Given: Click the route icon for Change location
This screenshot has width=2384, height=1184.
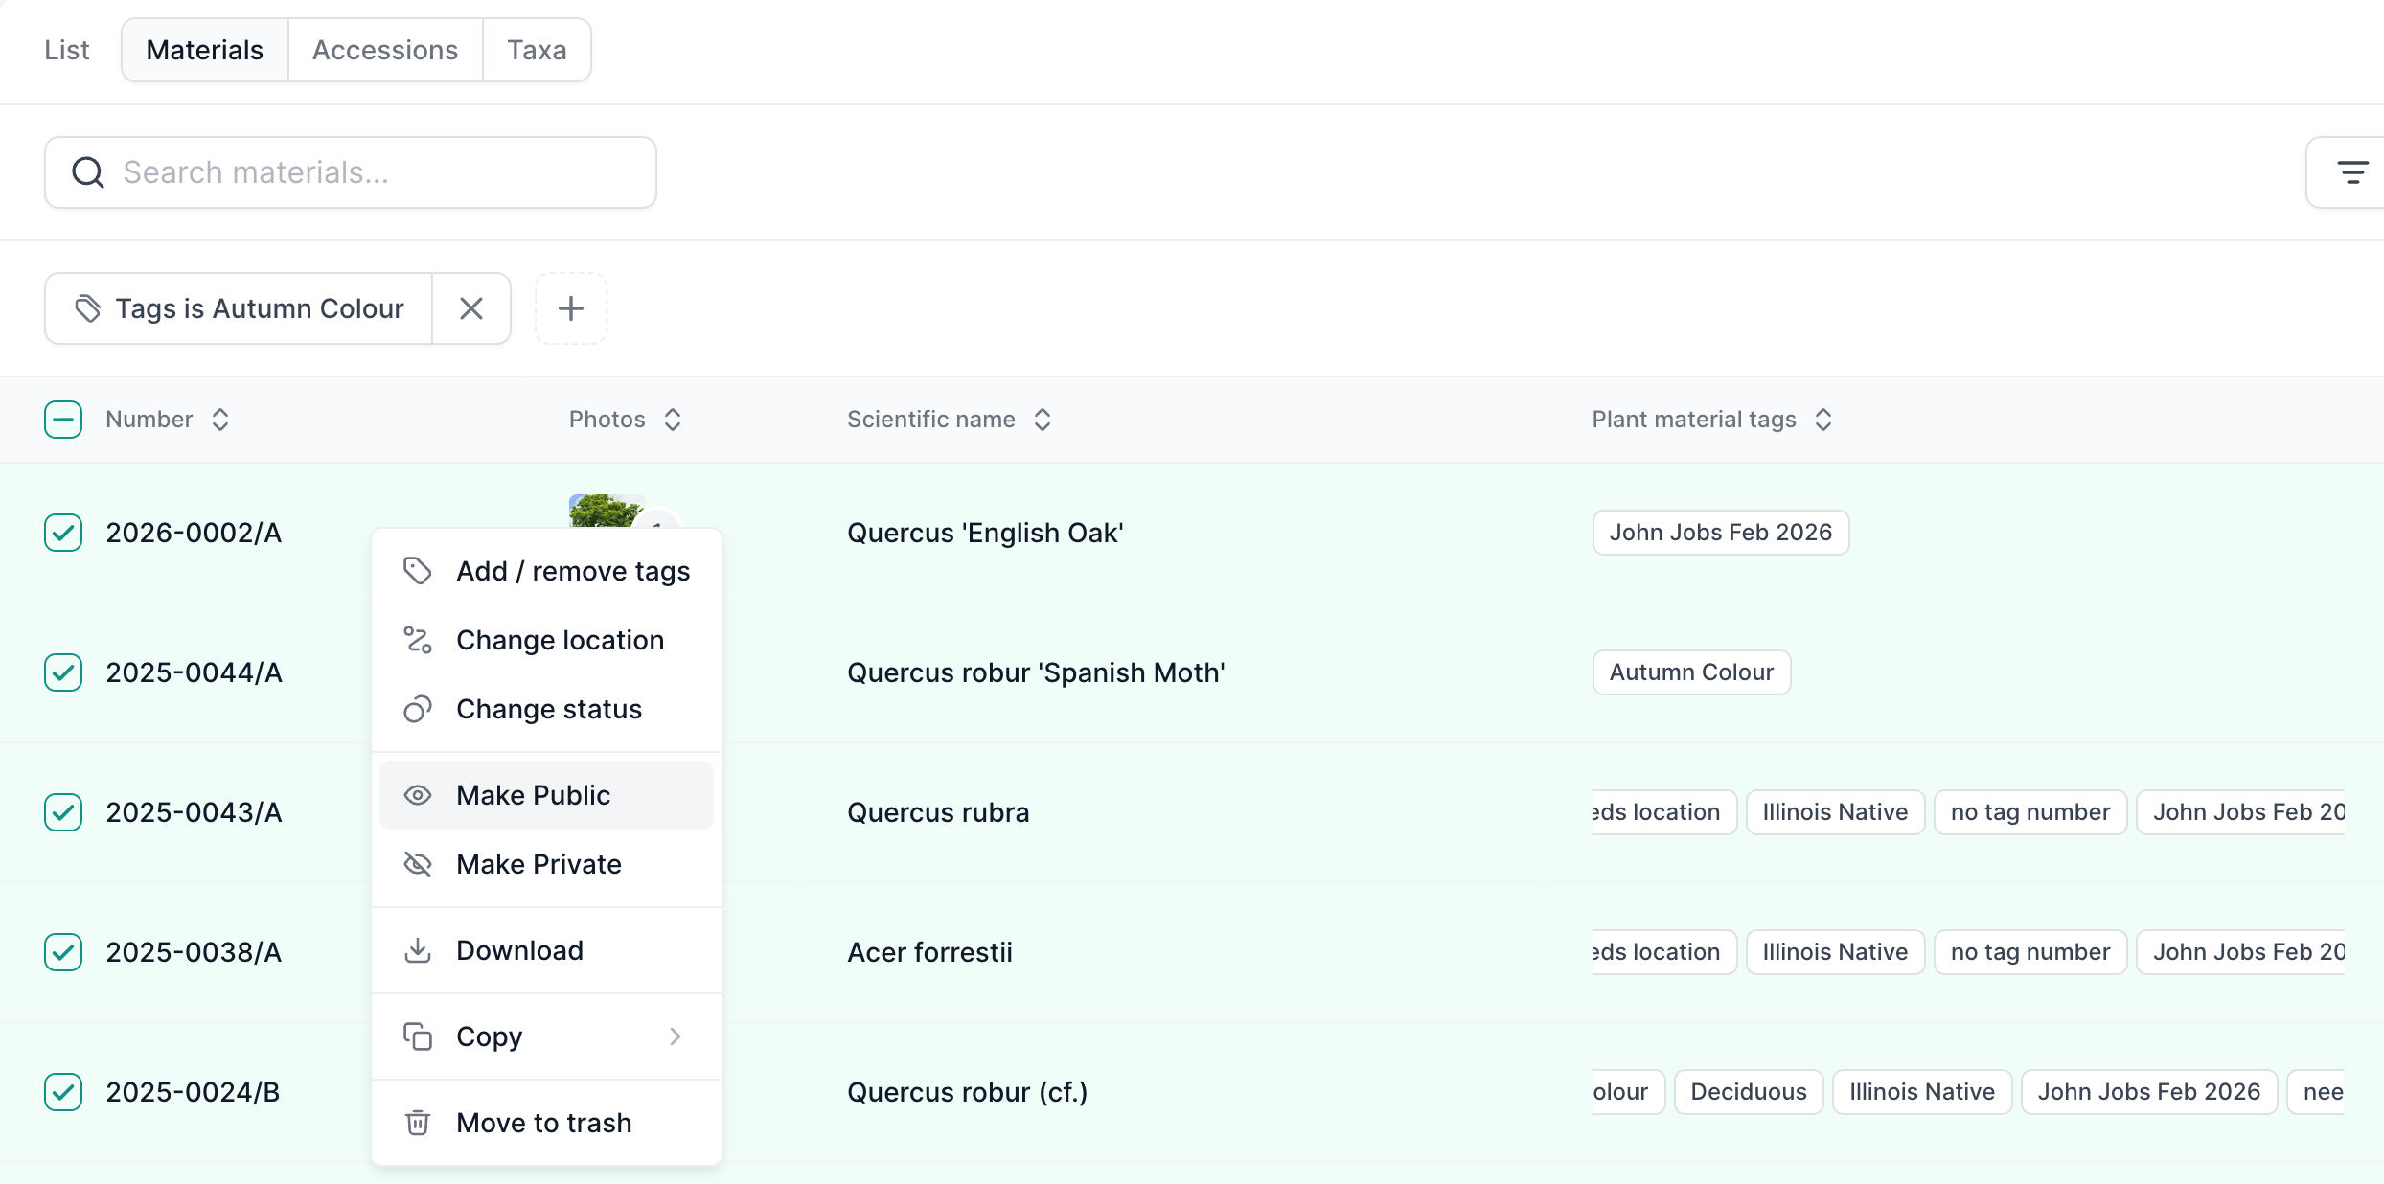Looking at the screenshot, I should click(x=417, y=640).
